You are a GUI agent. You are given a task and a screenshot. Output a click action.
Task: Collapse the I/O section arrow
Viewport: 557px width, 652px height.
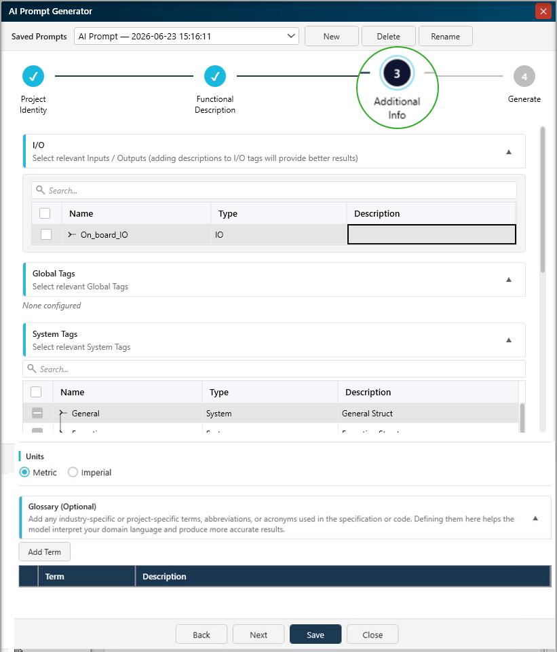click(x=509, y=151)
